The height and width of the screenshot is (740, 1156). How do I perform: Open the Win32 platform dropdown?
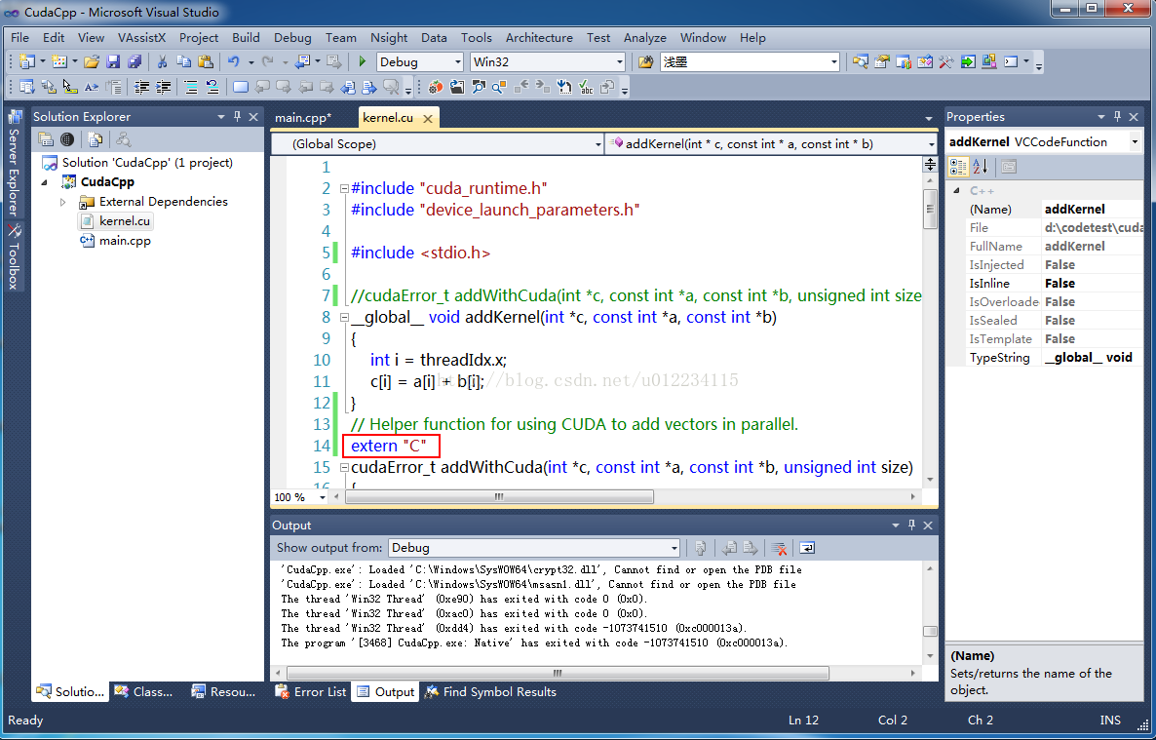548,62
